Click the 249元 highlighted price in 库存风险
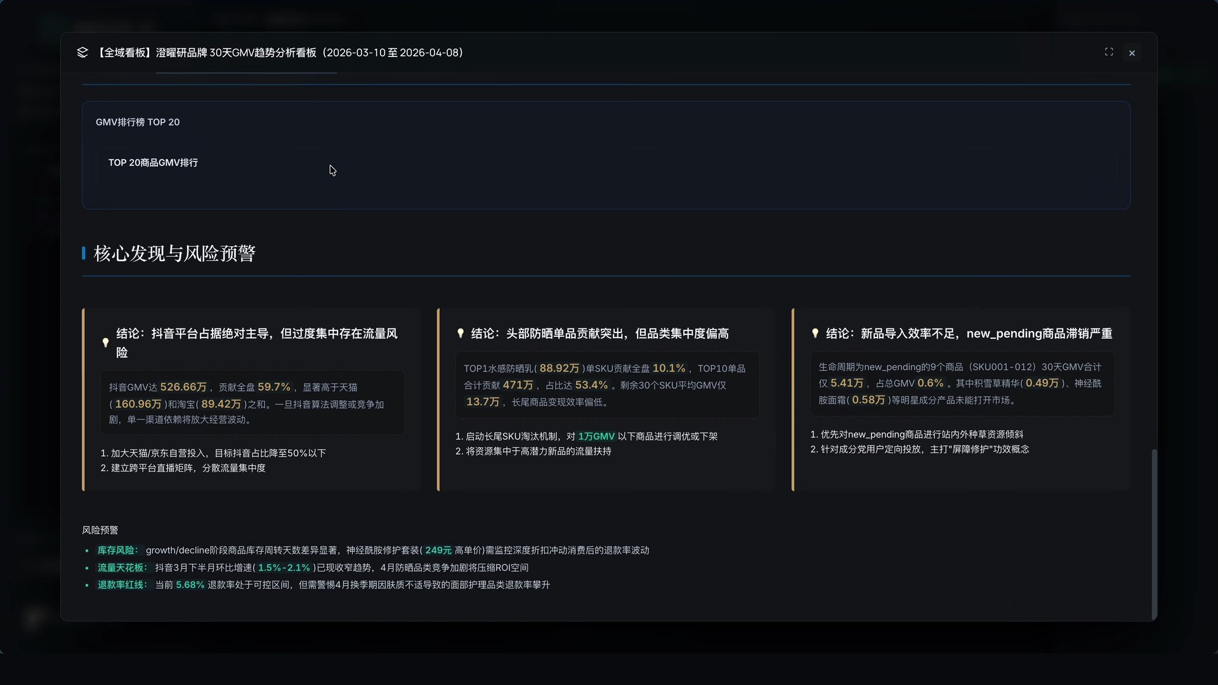 438,551
